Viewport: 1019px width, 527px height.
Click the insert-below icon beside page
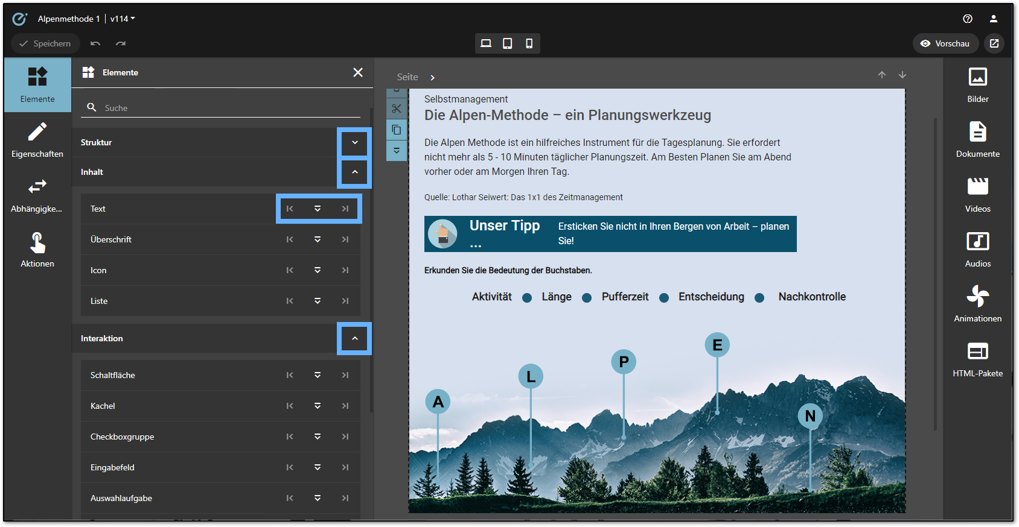click(x=397, y=150)
